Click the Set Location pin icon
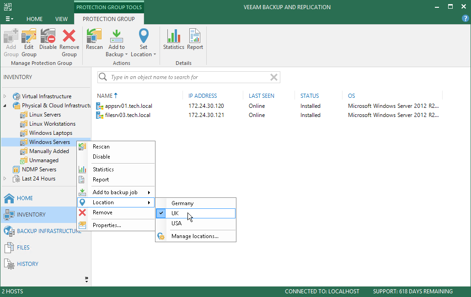 pos(144,36)
